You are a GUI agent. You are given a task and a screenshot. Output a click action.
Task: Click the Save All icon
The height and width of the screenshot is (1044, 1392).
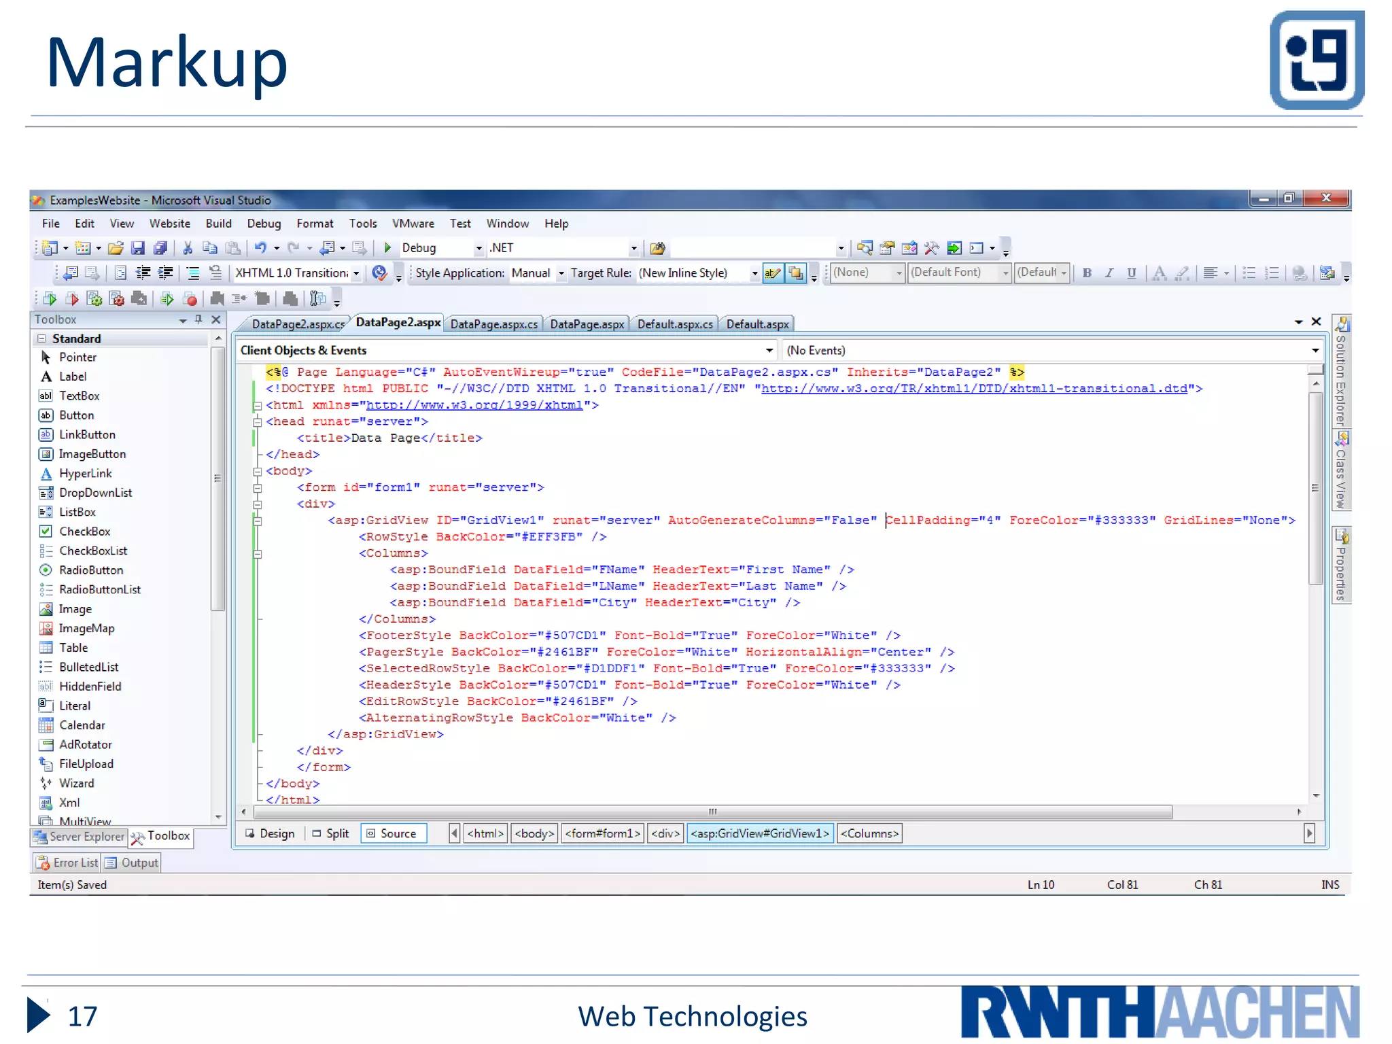160,248
